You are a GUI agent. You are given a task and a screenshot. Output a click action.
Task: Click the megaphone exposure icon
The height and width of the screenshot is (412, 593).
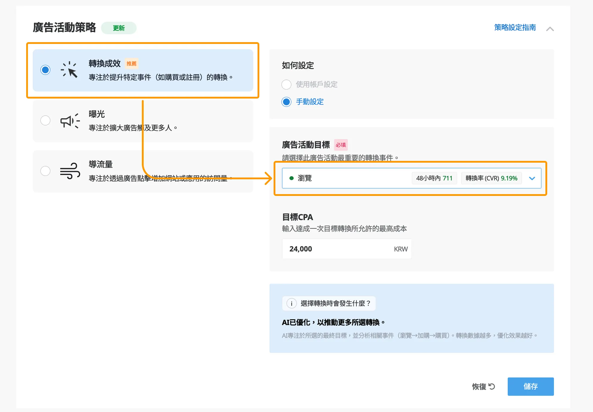[x=70, y=121]
